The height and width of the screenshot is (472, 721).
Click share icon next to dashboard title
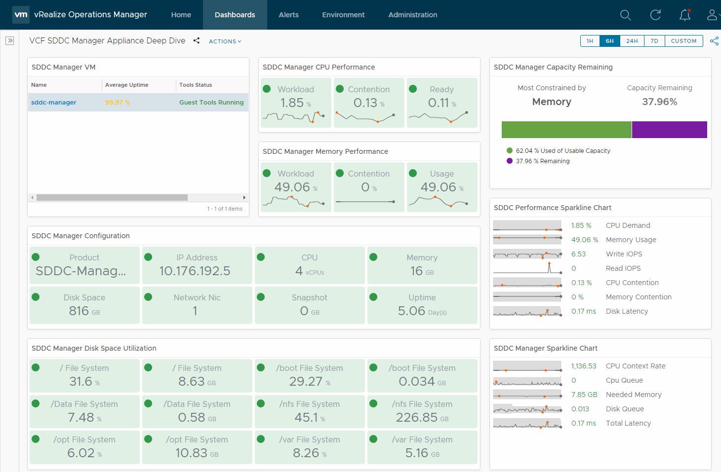click(x=197, y=41)
